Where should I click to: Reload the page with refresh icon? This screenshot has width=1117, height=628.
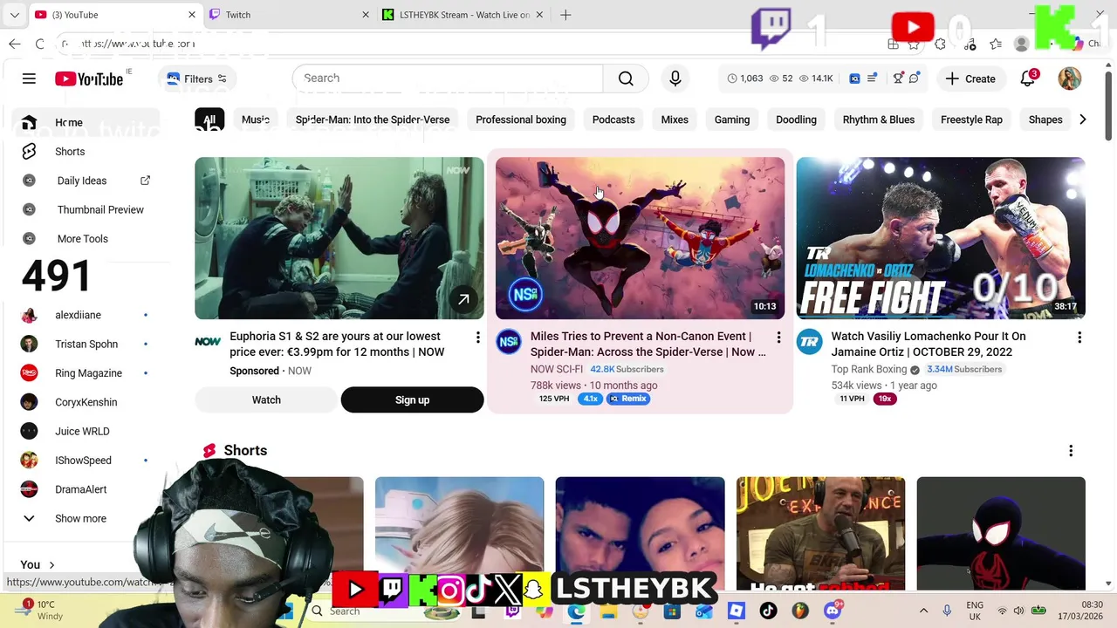pos(40,44)
